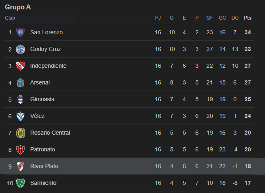The image size is (265, 193).
Task: Click the Pts column header
Action: pos(247,18)
